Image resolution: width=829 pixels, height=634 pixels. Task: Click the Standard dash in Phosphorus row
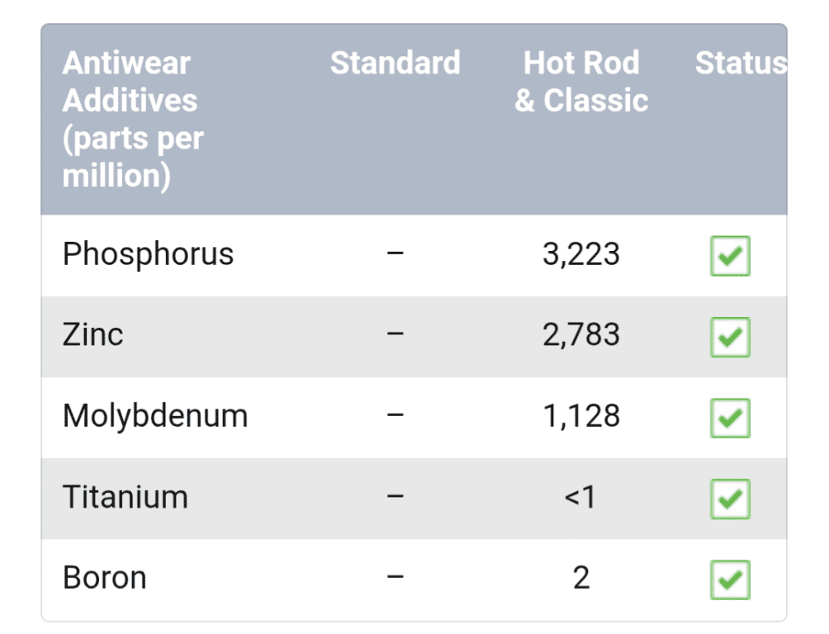396,254
